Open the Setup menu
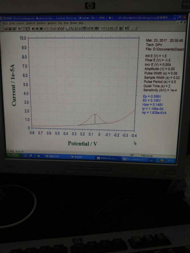This screenshot has height=253, width=190. click(x=12, y=23)
